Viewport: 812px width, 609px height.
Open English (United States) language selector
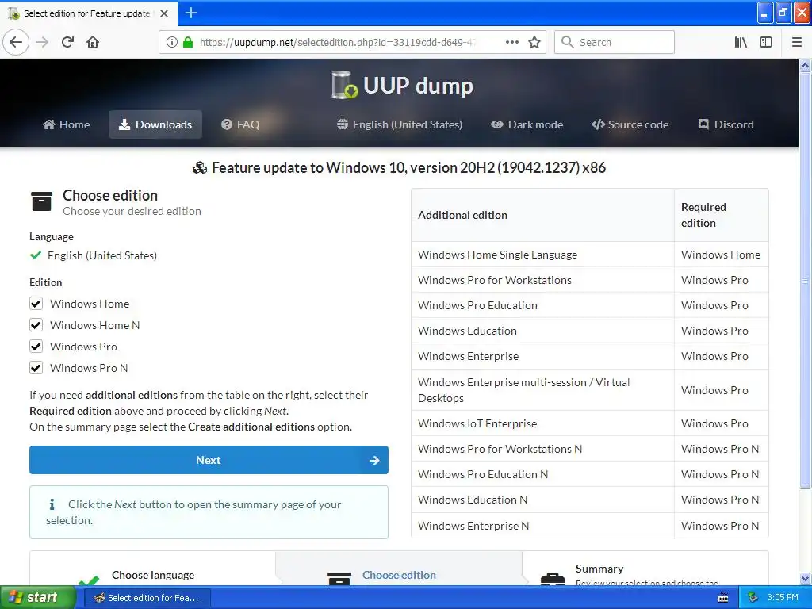[x=400, y=124]
